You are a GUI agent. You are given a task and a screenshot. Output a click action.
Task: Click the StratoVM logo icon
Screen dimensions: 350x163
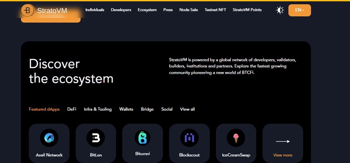pos(28,10)
